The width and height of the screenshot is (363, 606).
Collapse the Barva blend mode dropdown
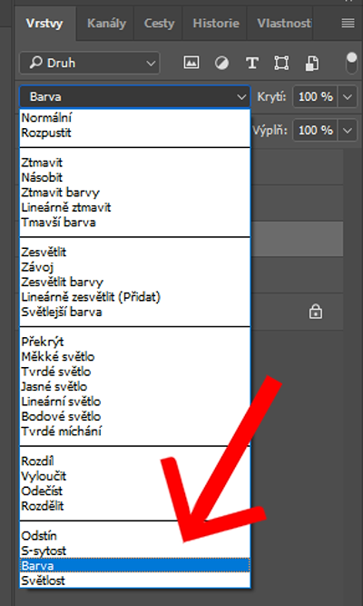[x=135, y=96]
